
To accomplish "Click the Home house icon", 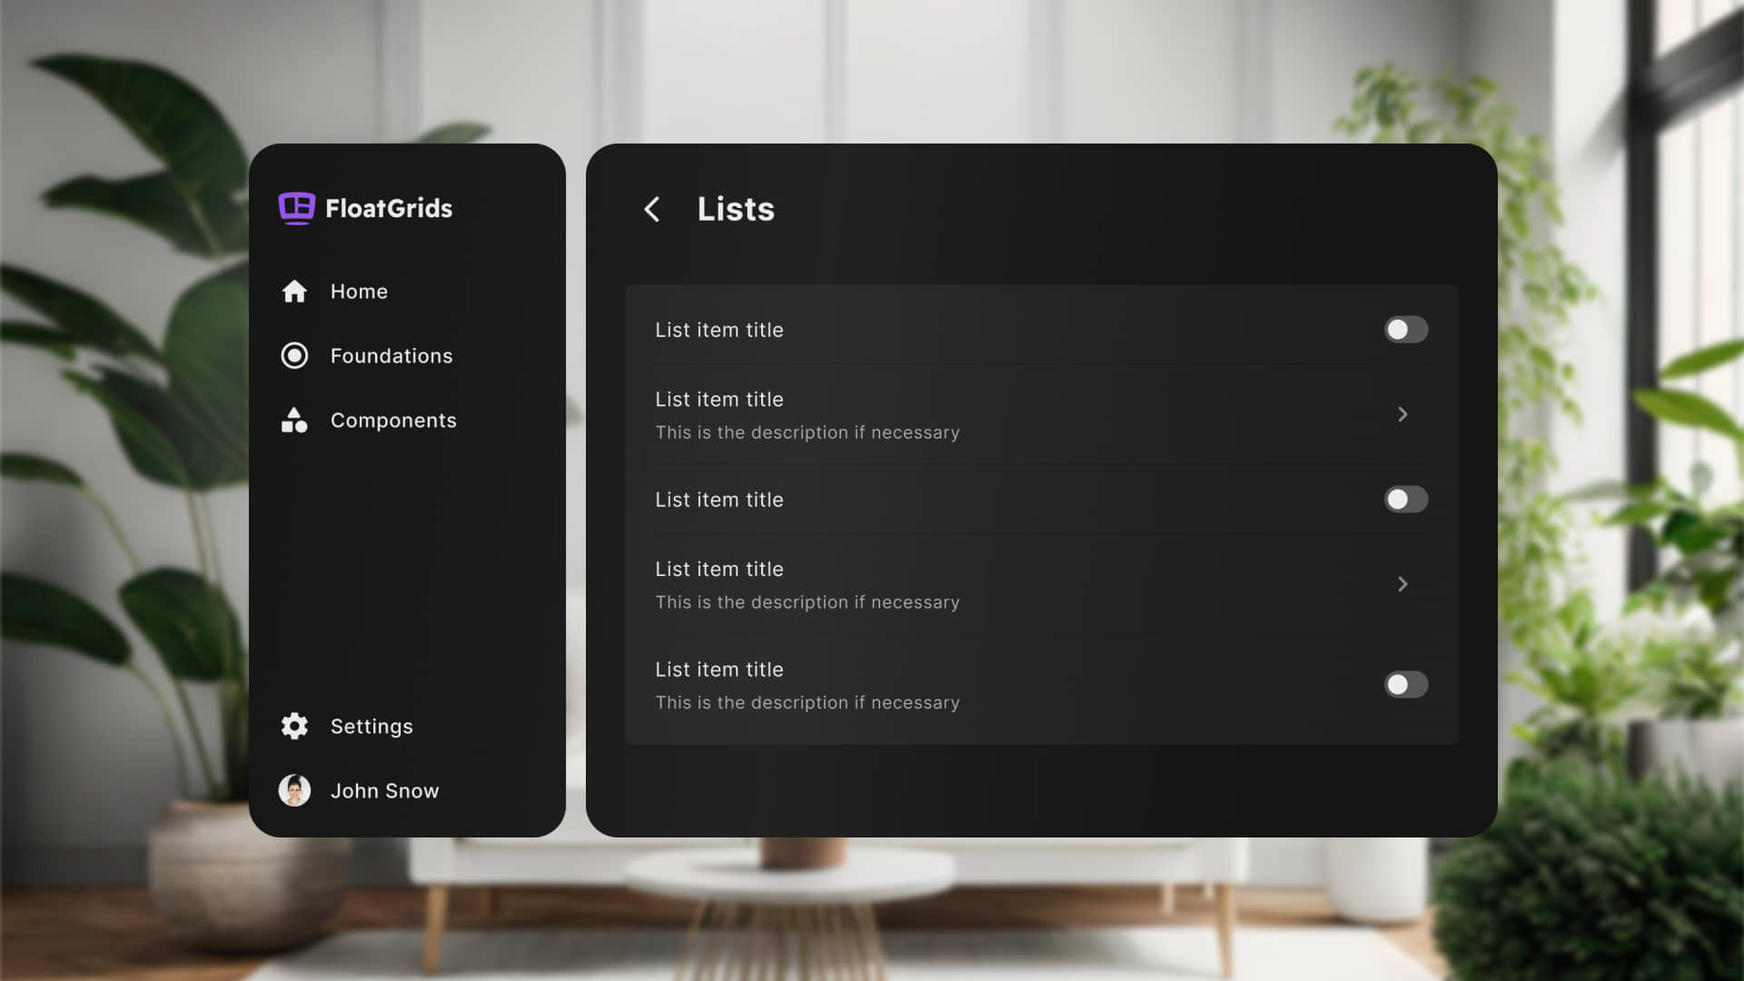I will tap(294, 292).
